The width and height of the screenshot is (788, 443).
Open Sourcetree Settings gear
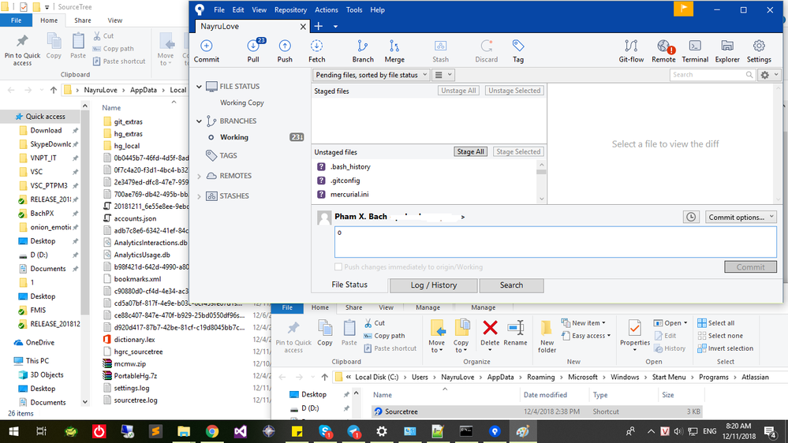(759, 51)
